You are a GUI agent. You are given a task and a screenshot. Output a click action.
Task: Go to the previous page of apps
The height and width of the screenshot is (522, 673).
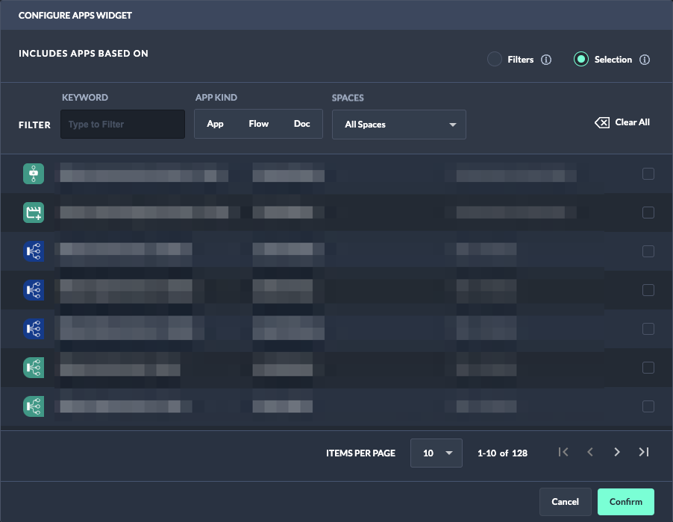point(590,452)
